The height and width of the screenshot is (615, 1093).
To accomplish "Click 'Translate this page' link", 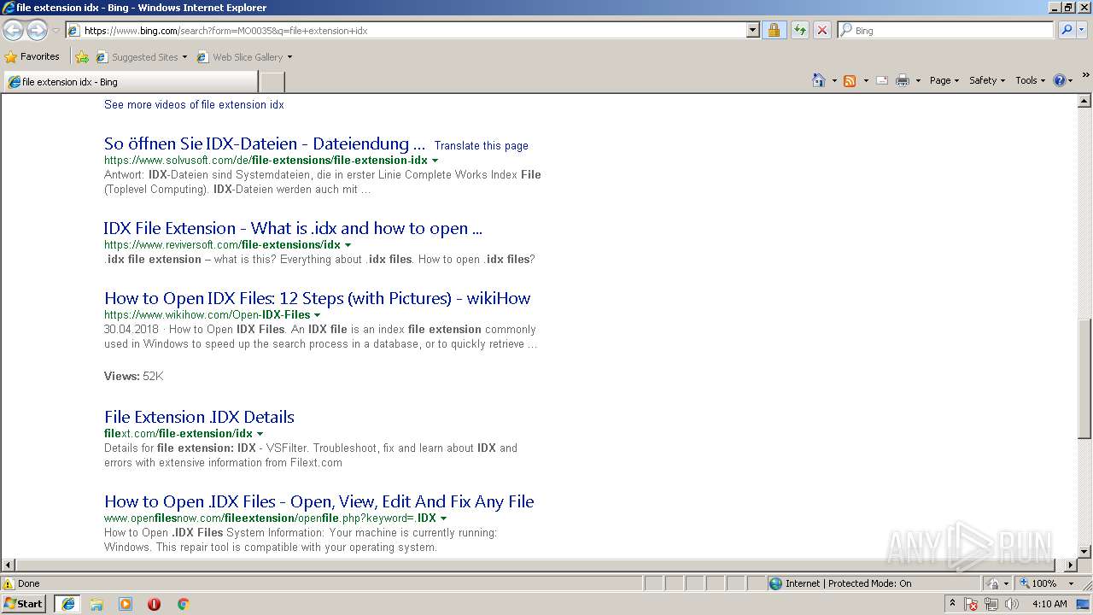I will [x=481, y=145].
